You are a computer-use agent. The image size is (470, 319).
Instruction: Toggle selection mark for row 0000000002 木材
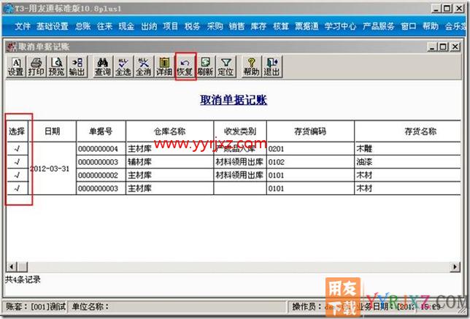(17, 175)
